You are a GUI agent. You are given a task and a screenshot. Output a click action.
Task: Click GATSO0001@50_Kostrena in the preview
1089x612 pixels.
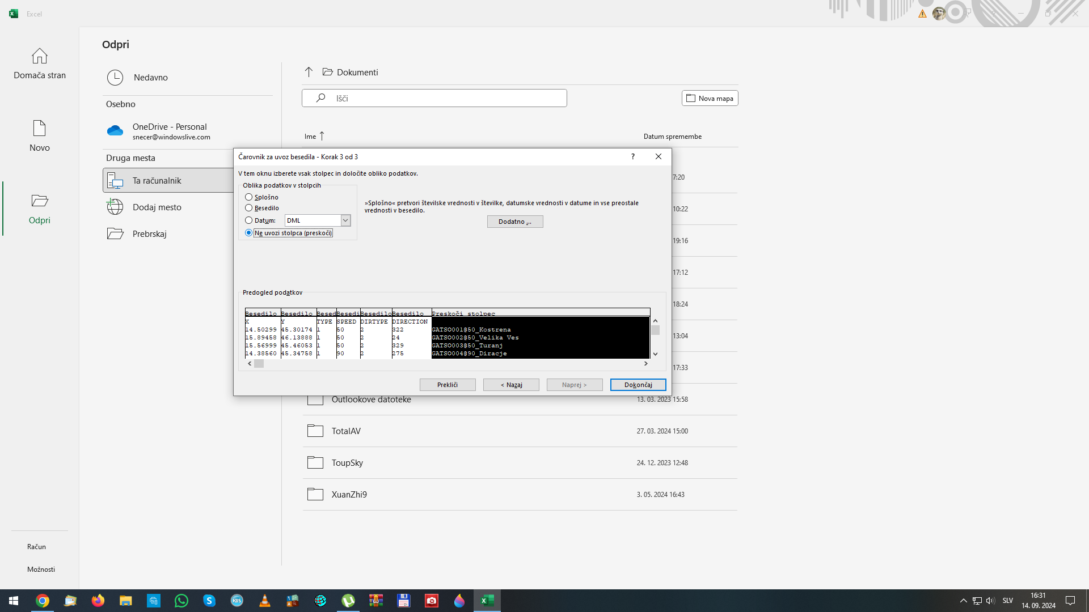tap(471, 330)
